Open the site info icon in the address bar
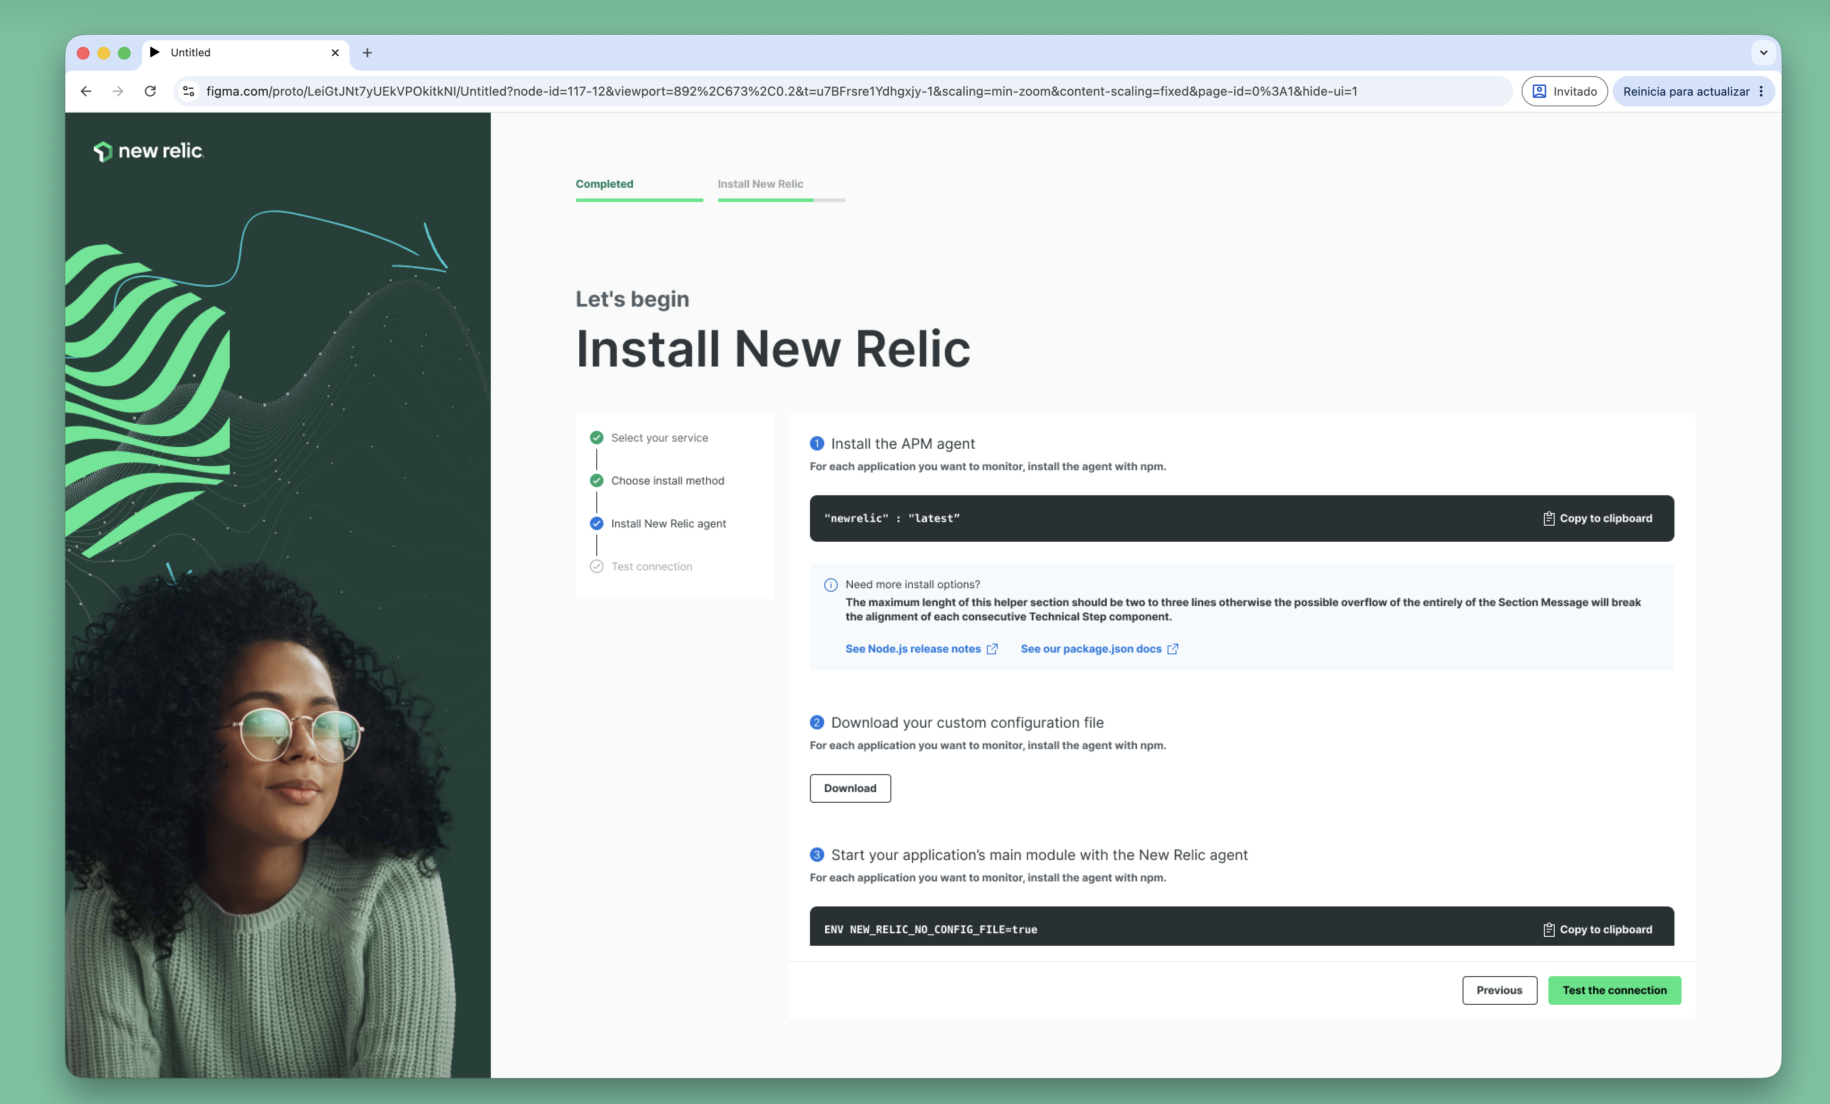Image resolution: width=1830 pixels, height=1104 pixels. pyautogui.click(x=189, y=91)
